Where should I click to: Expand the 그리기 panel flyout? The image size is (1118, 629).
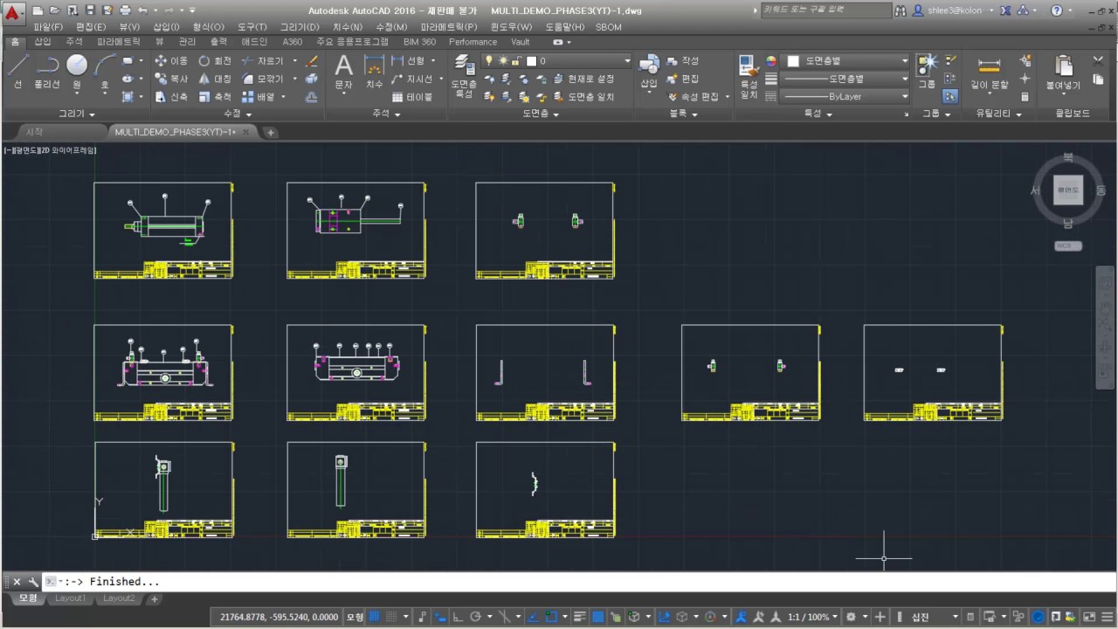click(x=77, y=114)
